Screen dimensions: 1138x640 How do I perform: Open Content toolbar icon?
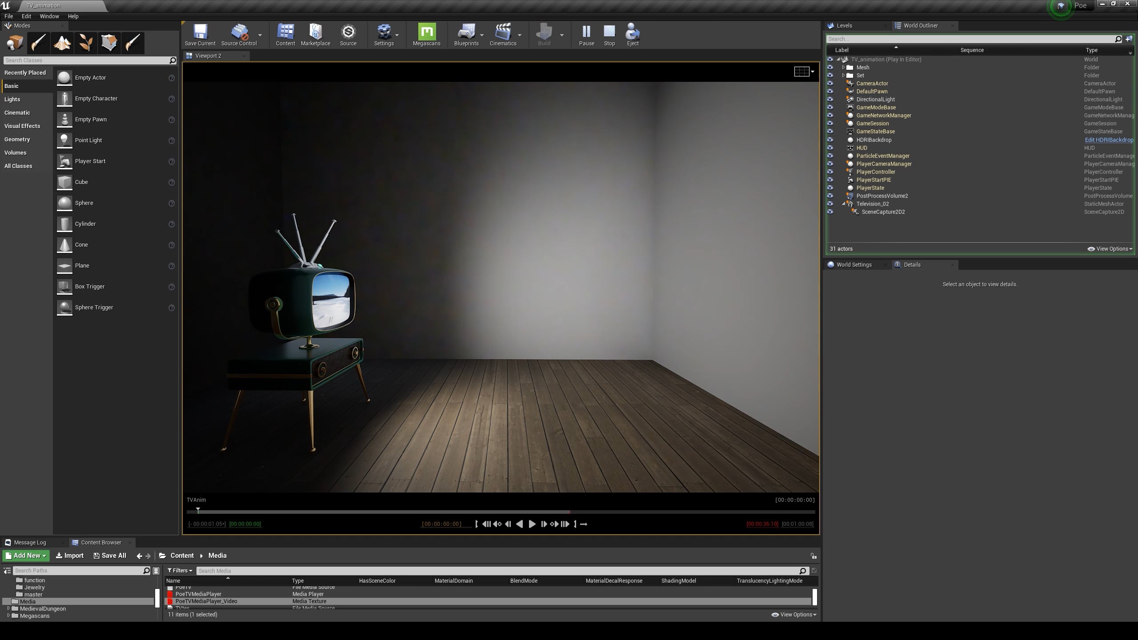pyautogui.click(x=285, y=35)
